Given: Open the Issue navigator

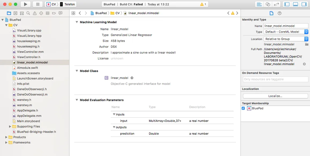Looking at the screenshot, I should [x=35, y=13].
